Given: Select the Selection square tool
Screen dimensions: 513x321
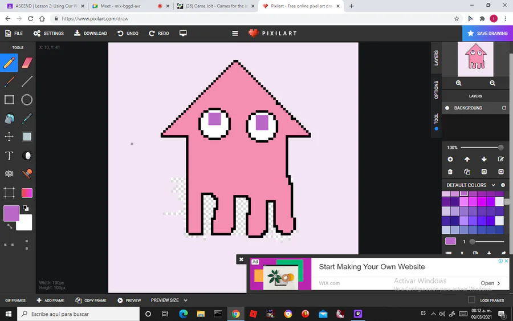Looking at the screenshot, I should (27, 136).
